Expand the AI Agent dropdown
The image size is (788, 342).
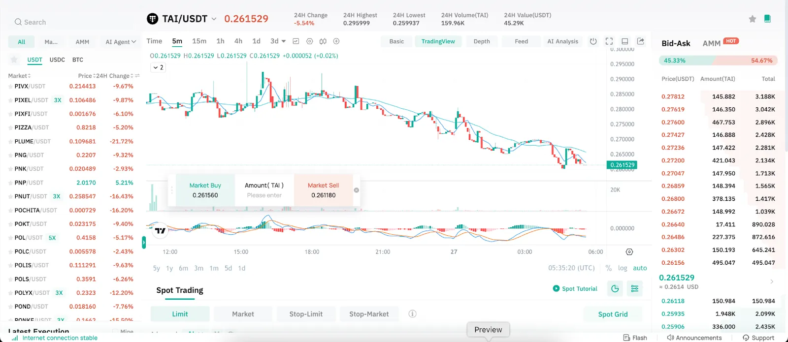pyautogui.click(x=121, y=42)
